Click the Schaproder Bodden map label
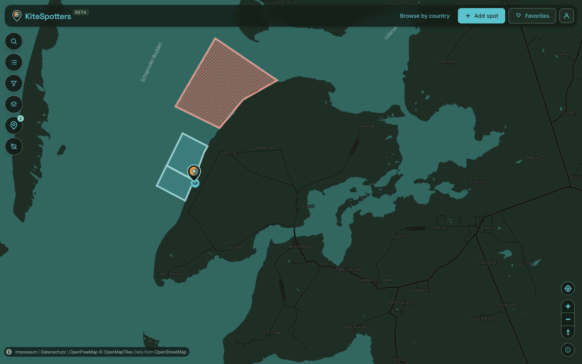This screenshot has width=582, height=364. point(151,62)
